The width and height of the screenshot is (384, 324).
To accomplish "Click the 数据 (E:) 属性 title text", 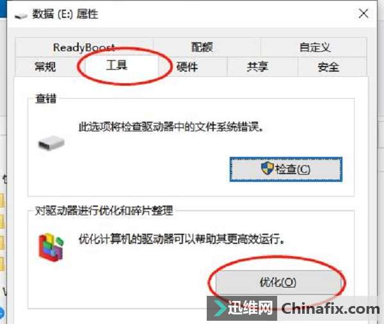I will point(65,14).
